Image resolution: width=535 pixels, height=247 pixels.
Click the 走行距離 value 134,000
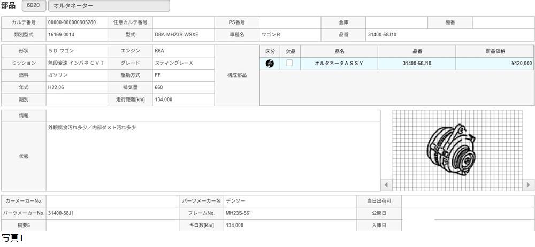(183, 99)
